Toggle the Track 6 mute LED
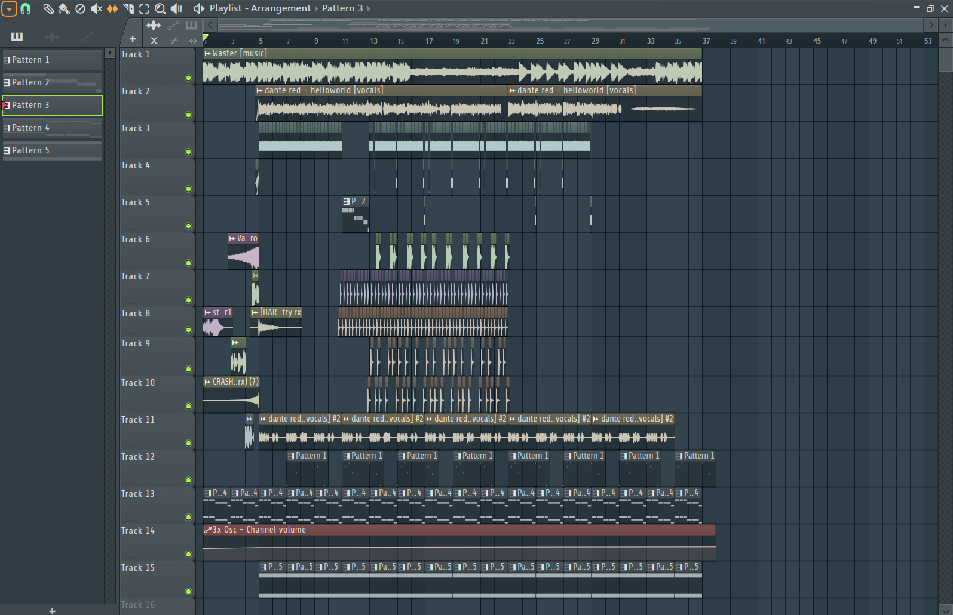 (188, 263)
